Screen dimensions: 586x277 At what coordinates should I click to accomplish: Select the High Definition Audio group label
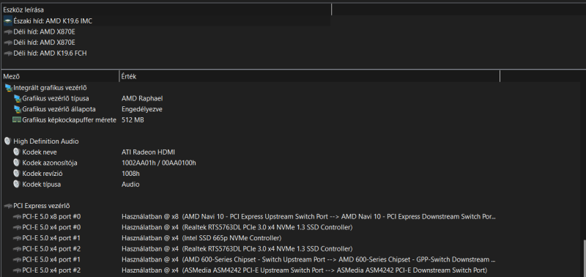coord(46,141)
